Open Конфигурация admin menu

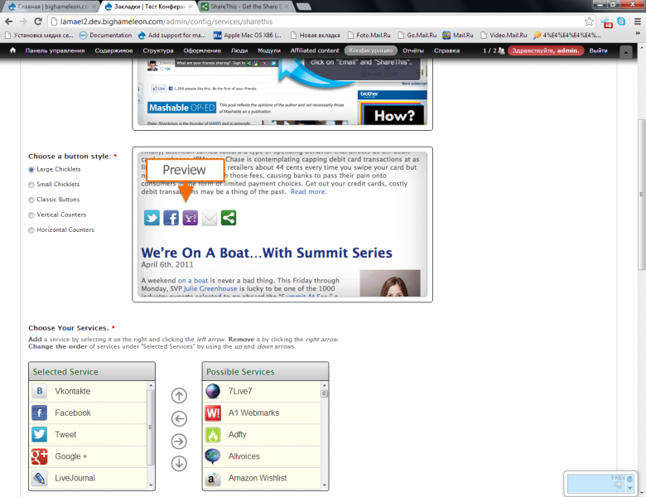point(371,51)
